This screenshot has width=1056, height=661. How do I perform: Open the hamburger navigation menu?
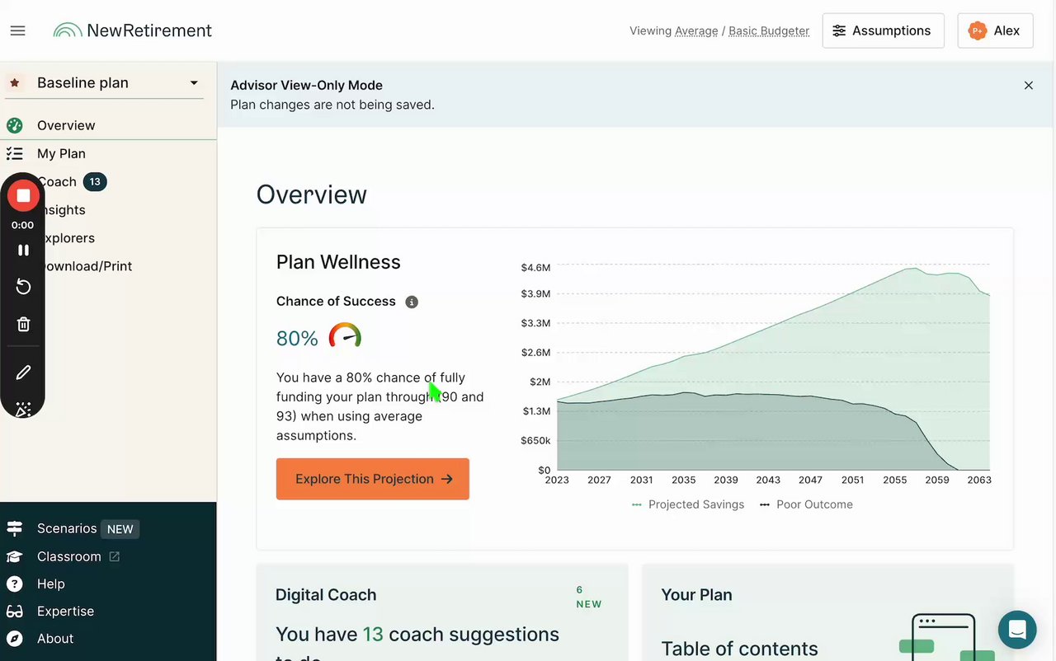[17, 30]
